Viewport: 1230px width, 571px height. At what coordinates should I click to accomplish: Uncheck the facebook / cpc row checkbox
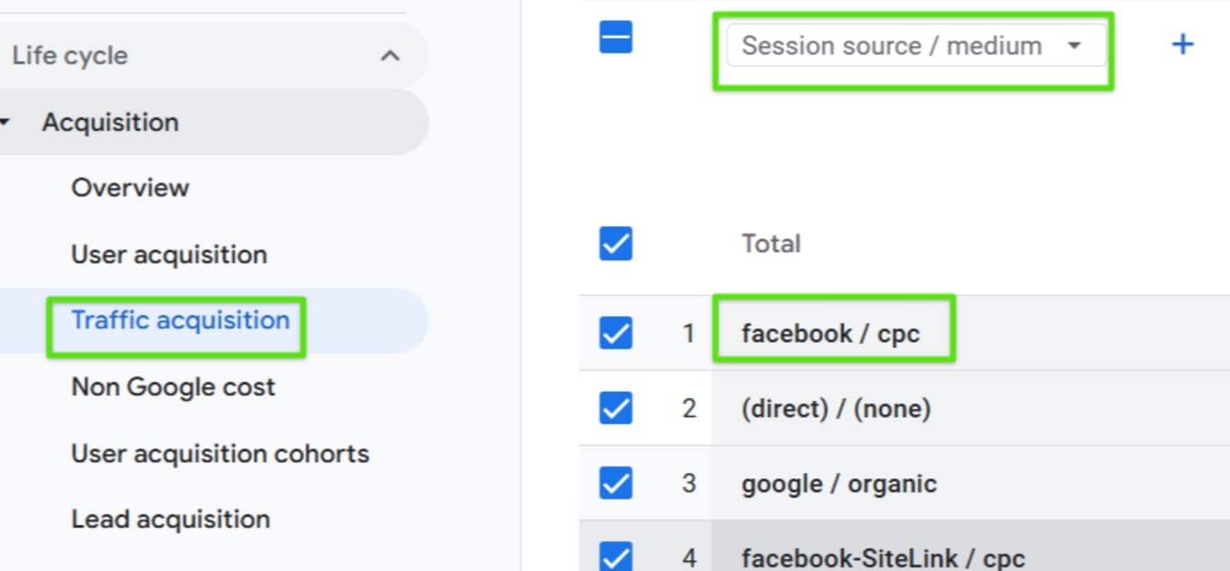pyautogui.click(x=615, y=333)
